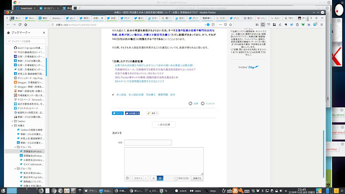Open the テストタイトルページ bookmark

26,108
